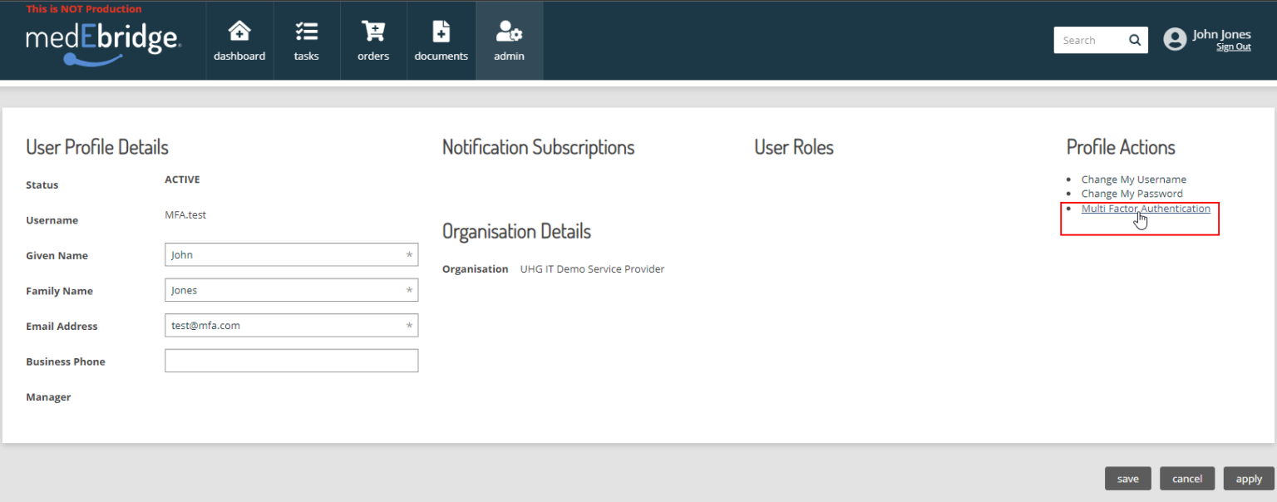
Task: Click the Search text box
Action: tap(1089, 39)
